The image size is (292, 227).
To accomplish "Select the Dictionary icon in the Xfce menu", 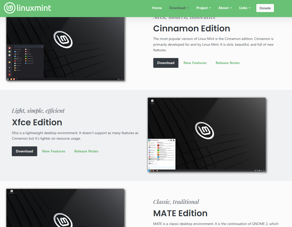I will (158, 145).
